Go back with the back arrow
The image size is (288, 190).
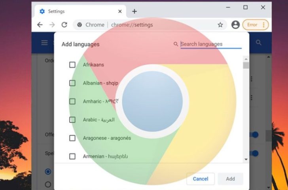tap(40, 25)
